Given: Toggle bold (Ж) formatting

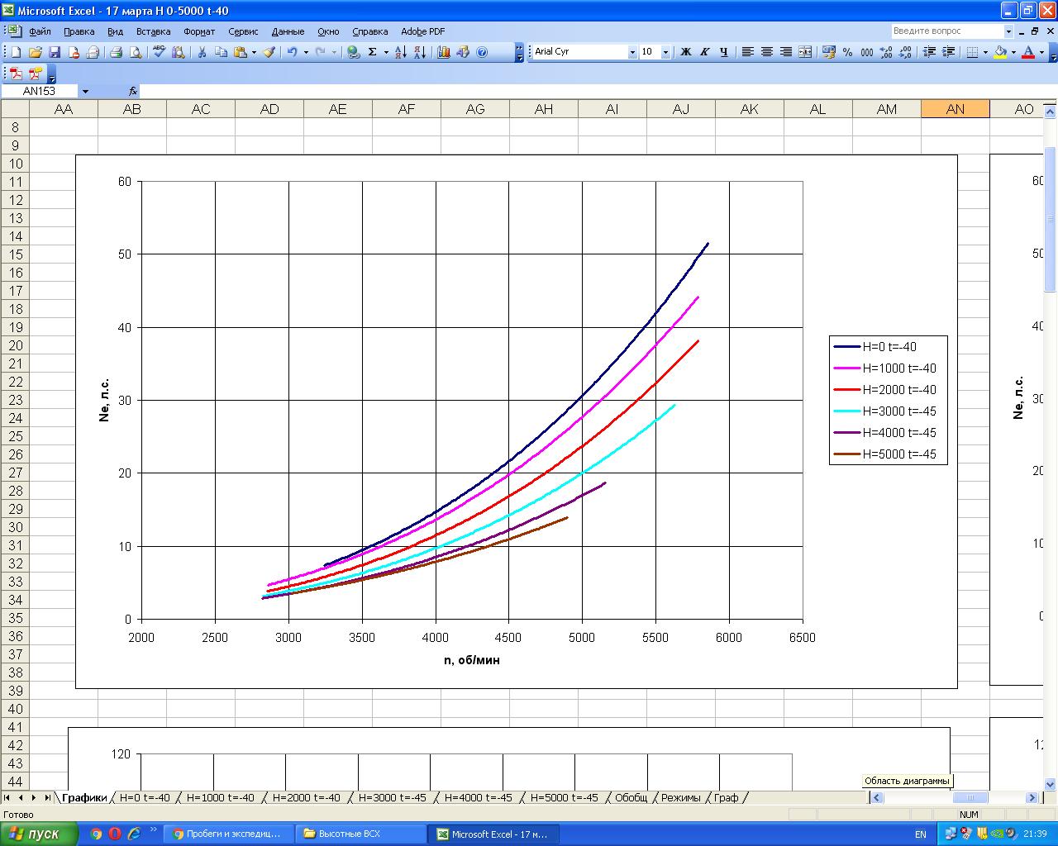Looking at the screenshot, I should (685, 52).
